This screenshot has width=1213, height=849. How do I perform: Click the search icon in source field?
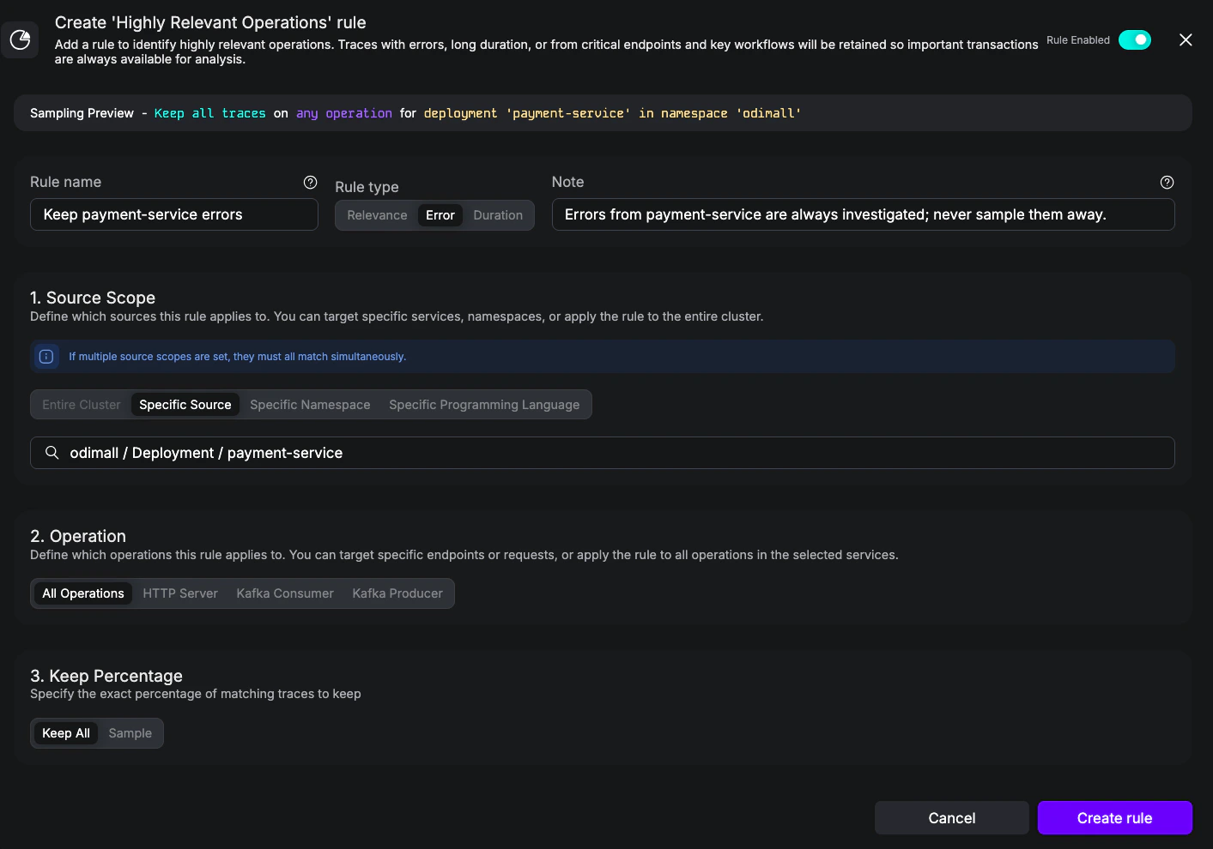tap(52, 453)
